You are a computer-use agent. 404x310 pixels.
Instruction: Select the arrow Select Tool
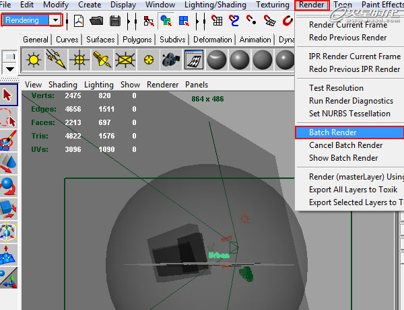(x=8, y=95)
